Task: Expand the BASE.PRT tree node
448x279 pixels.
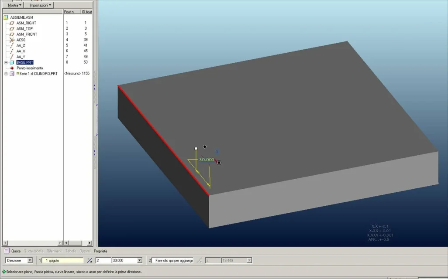Action: [x=6, y=62]
